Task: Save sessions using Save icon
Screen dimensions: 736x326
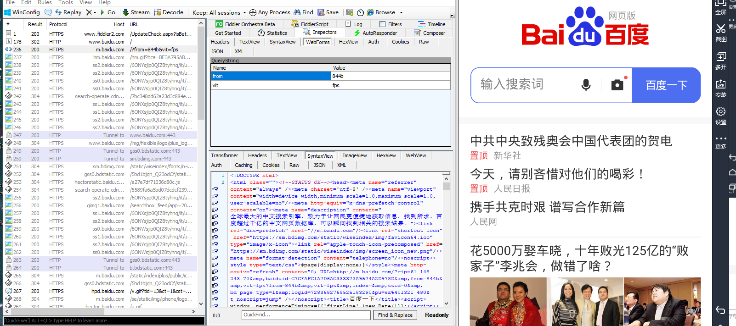Action: coord(328,12)
